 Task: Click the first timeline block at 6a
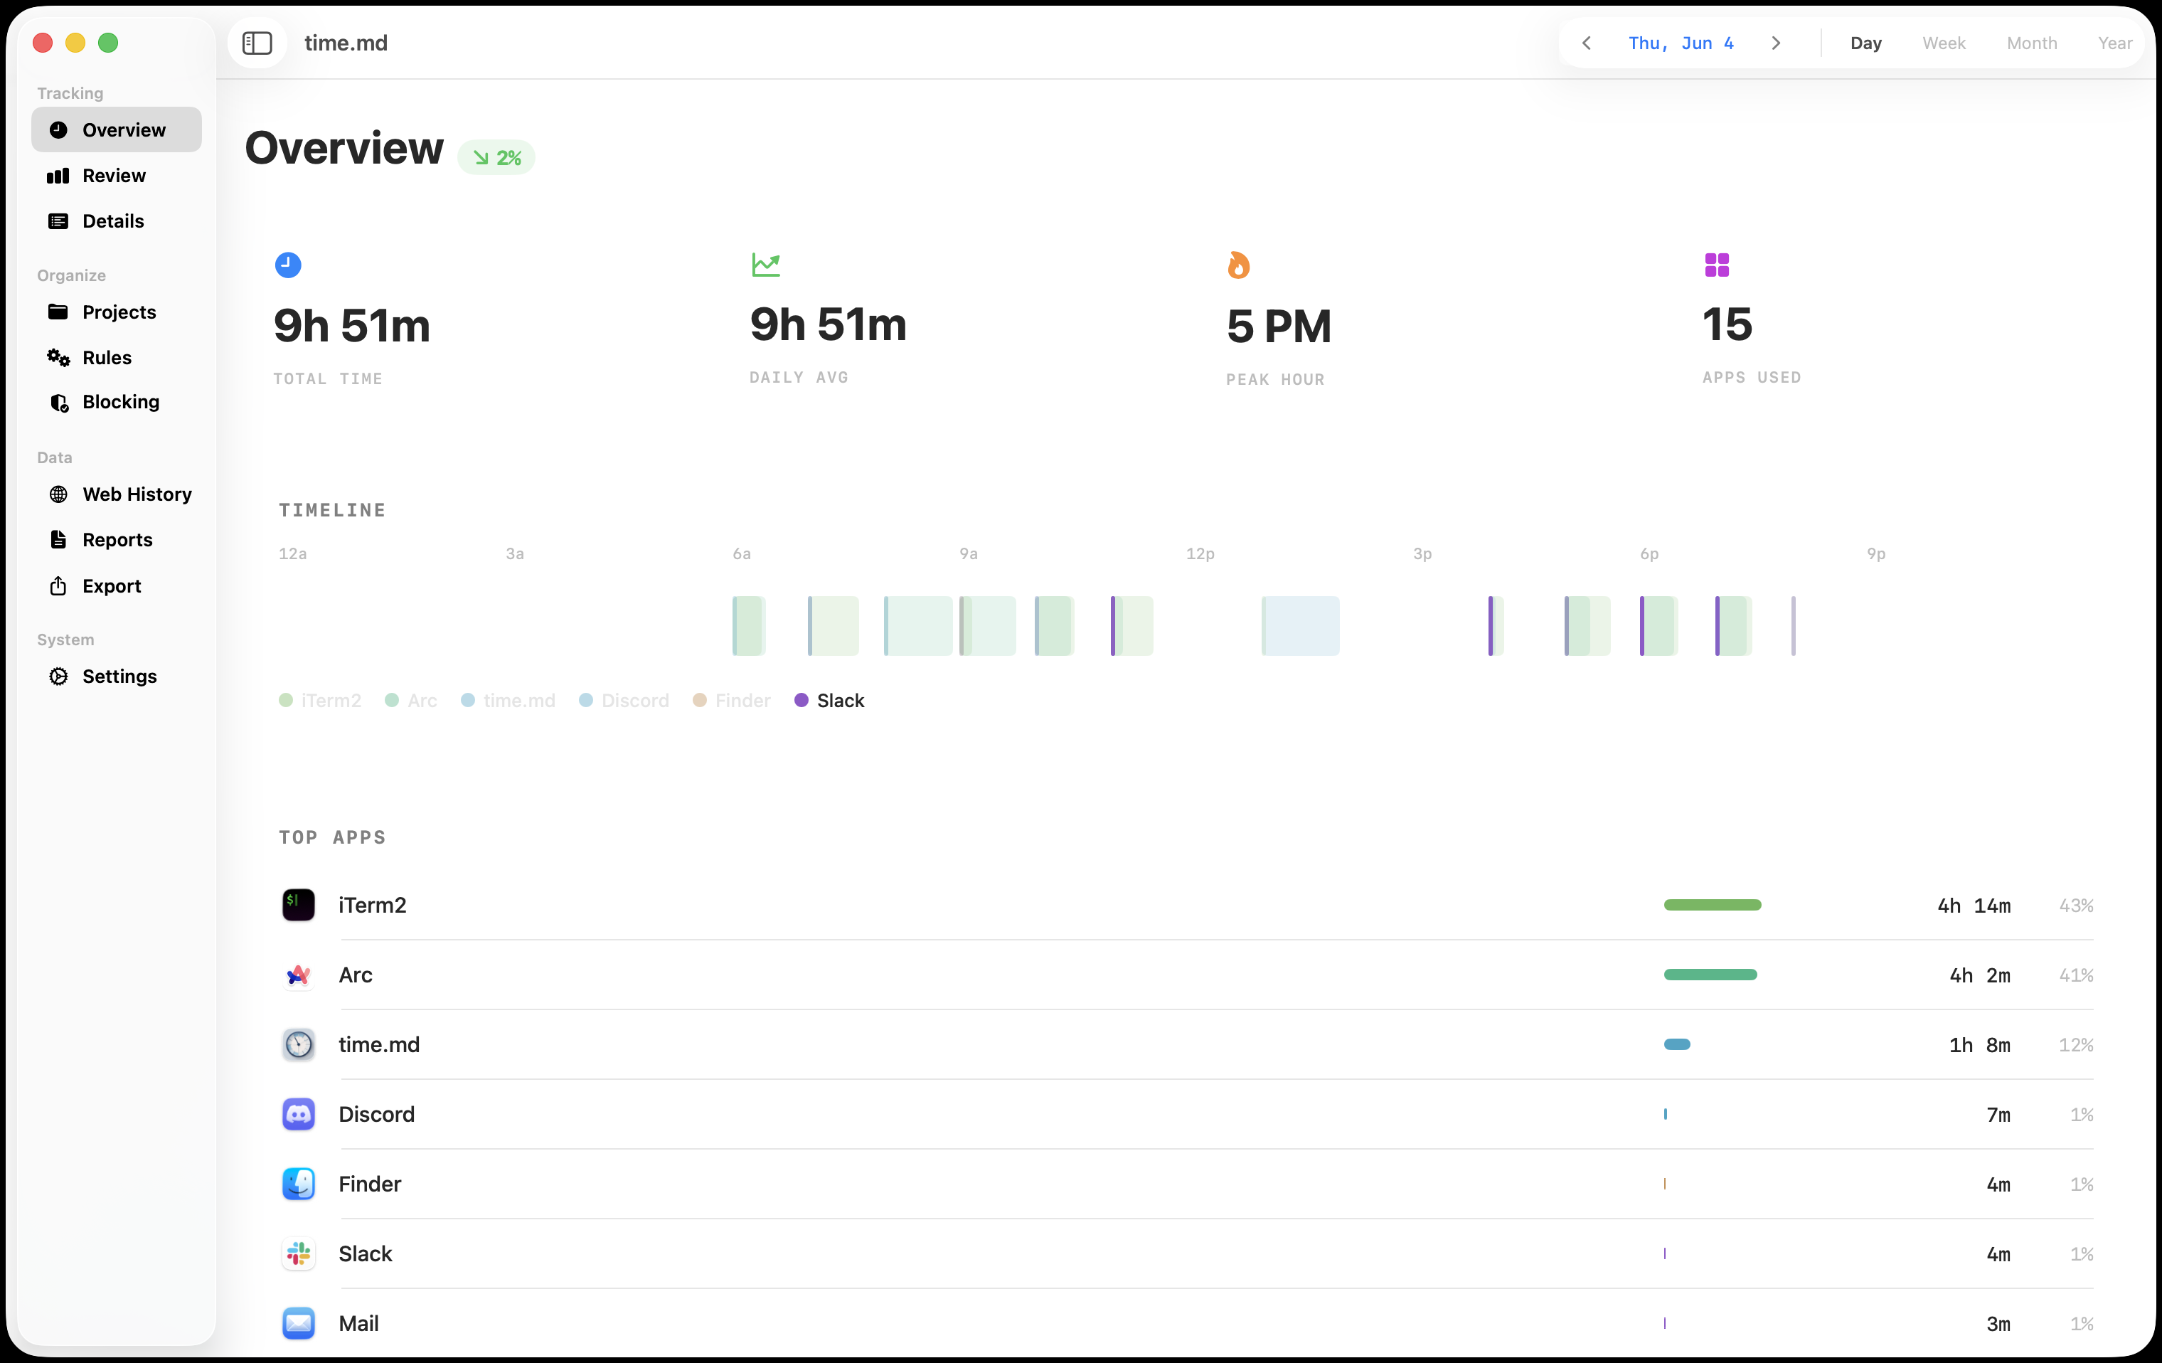749,626
